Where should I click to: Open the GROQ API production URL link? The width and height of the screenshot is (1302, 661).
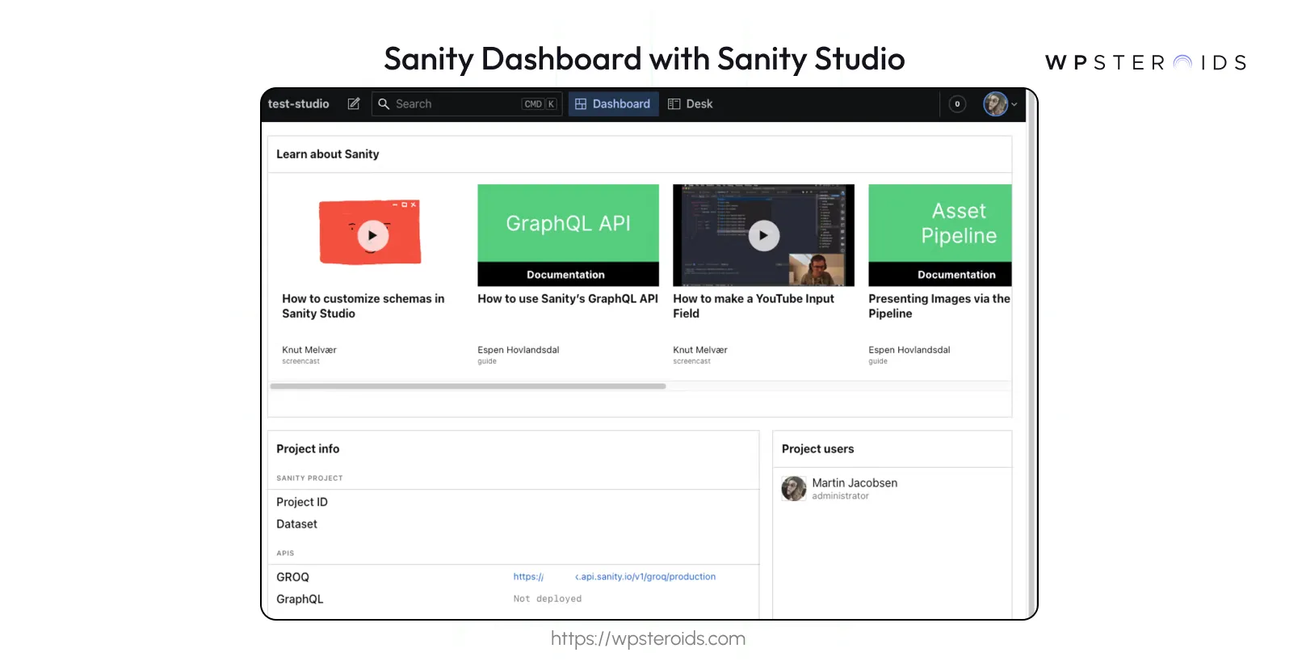(x=615, y=577)
